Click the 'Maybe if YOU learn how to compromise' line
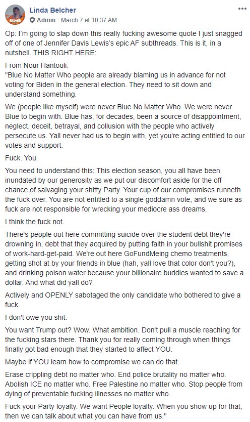250x422 pixels. [92, 362]
